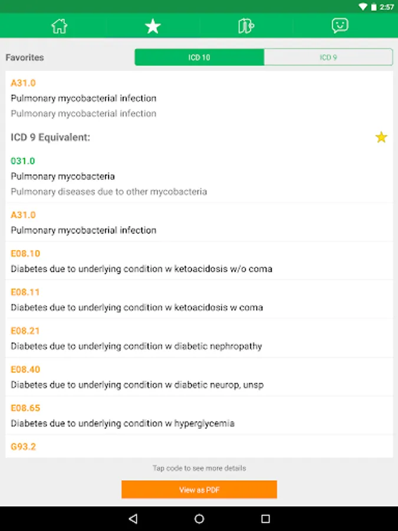Tap Android Home circle button

[199, 519]
